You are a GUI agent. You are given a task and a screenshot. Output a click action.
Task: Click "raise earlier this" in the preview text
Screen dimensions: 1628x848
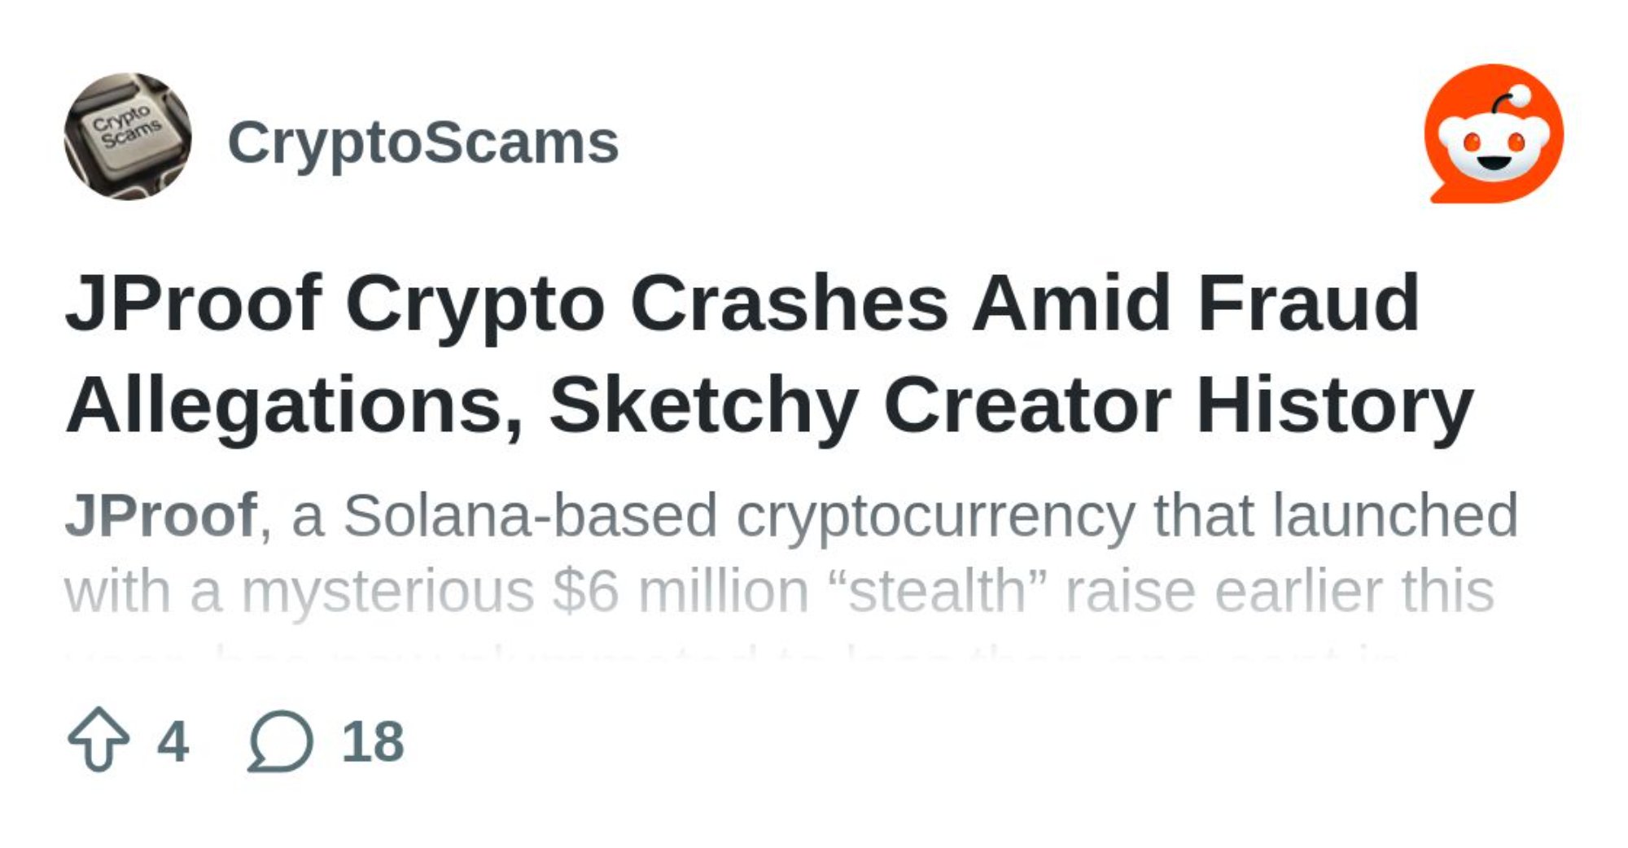1280,592
